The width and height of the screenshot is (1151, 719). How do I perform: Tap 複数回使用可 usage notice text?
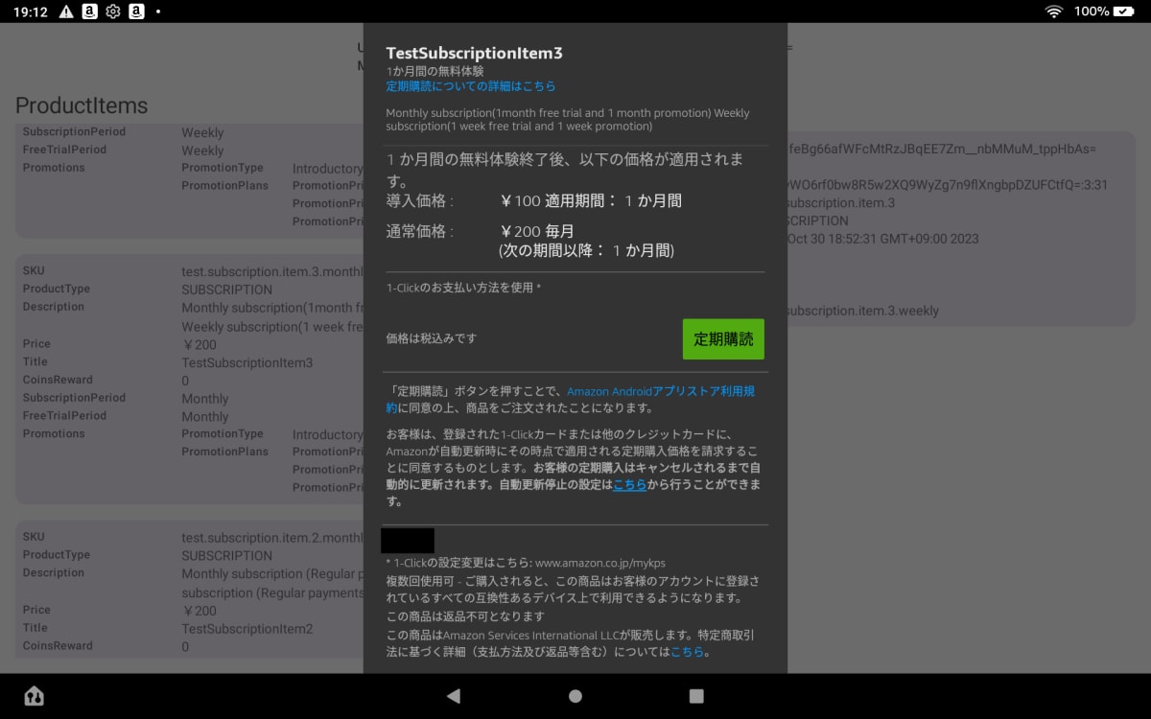click(573, 590)
